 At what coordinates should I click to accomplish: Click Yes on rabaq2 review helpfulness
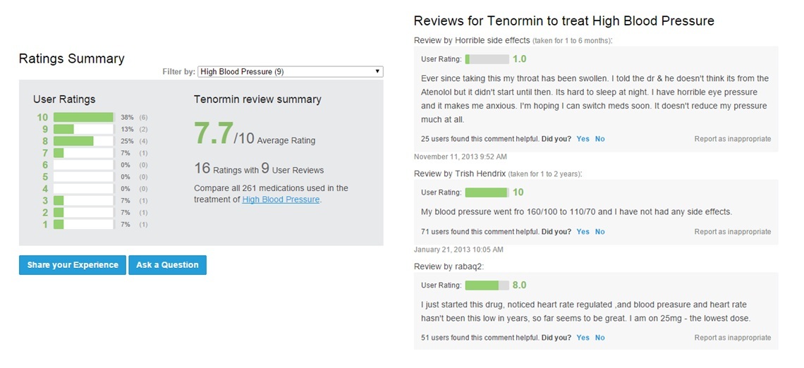pos(583,338)
